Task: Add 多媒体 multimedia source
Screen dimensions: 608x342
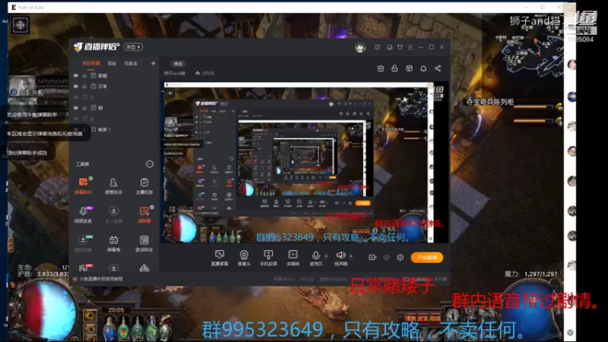Action: [293, 258]
